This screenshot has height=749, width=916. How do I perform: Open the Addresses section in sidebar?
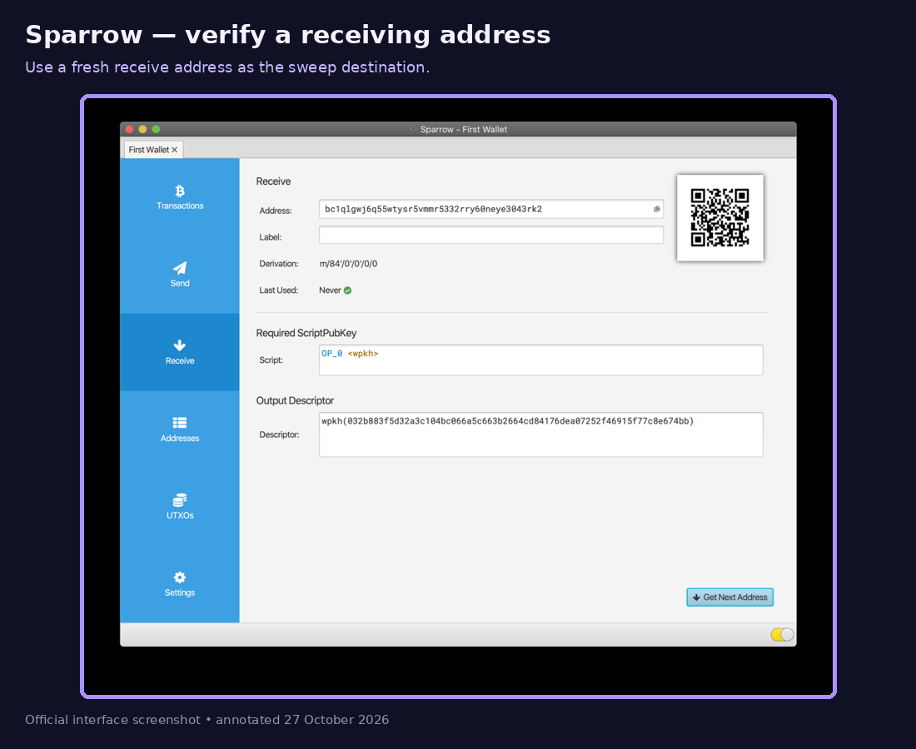[179, 429]
